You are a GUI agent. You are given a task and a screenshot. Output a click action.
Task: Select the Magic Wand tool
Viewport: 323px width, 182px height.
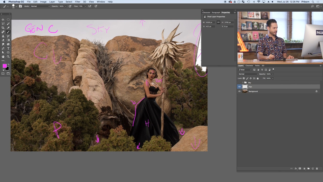pyautogui.click(x=8, y=24)
